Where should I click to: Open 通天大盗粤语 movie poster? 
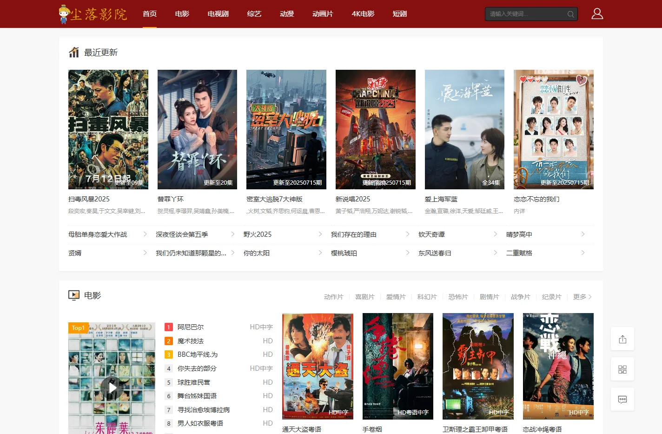(318, 366)
